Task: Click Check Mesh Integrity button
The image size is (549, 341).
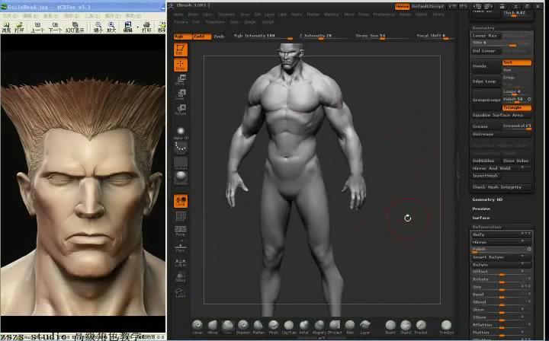Action: click(x=502, y=187)
